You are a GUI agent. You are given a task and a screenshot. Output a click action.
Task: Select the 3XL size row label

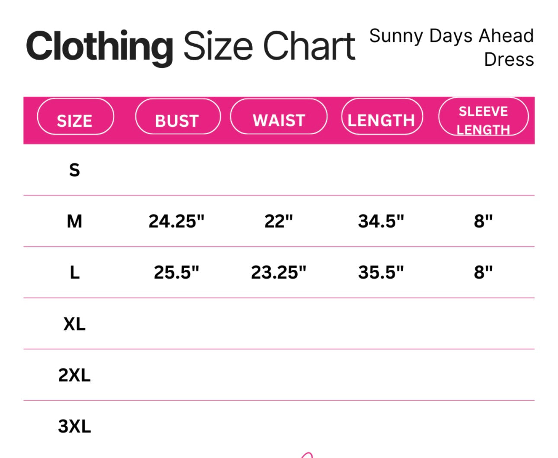[74, 426]
